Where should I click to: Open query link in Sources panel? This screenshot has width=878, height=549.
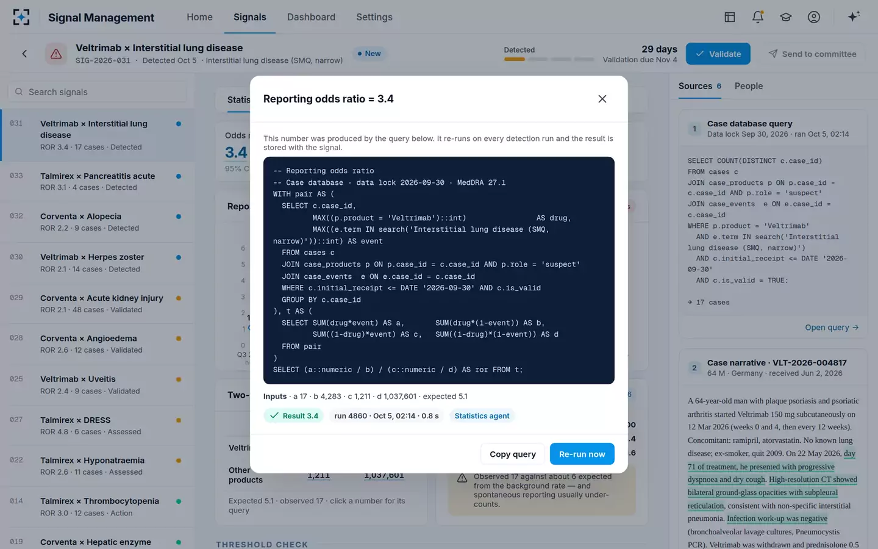[832, 328]
